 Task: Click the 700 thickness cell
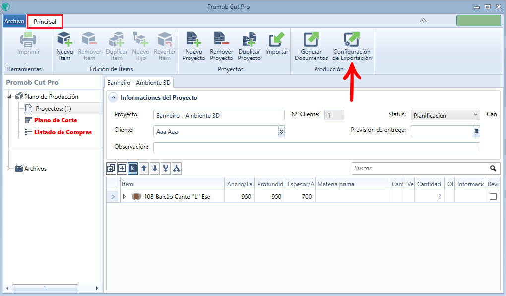click(x=300, y=197)
